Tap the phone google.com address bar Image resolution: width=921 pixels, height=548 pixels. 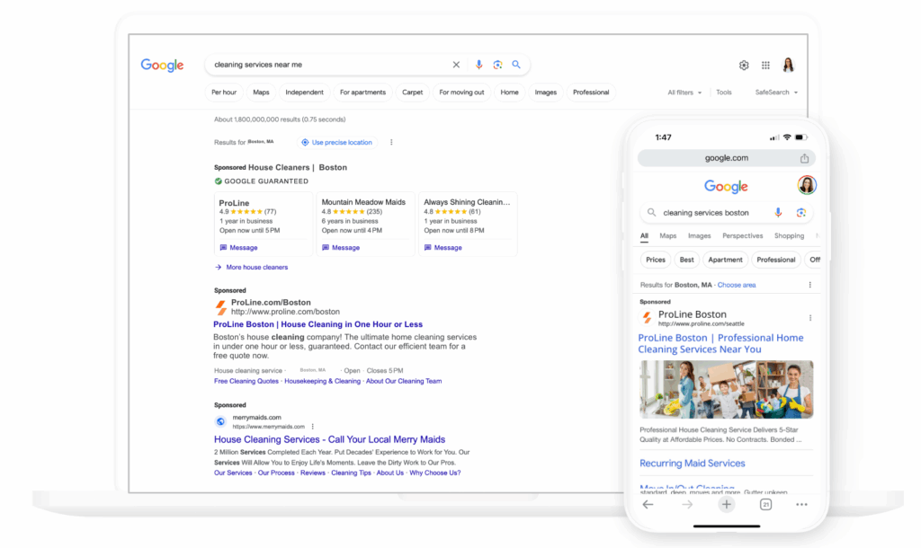click(x=727, y=158)
